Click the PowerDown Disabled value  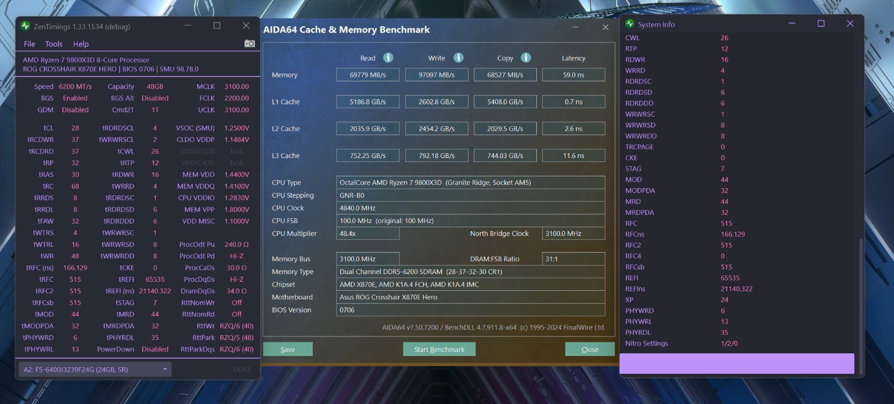click(155, 349)
